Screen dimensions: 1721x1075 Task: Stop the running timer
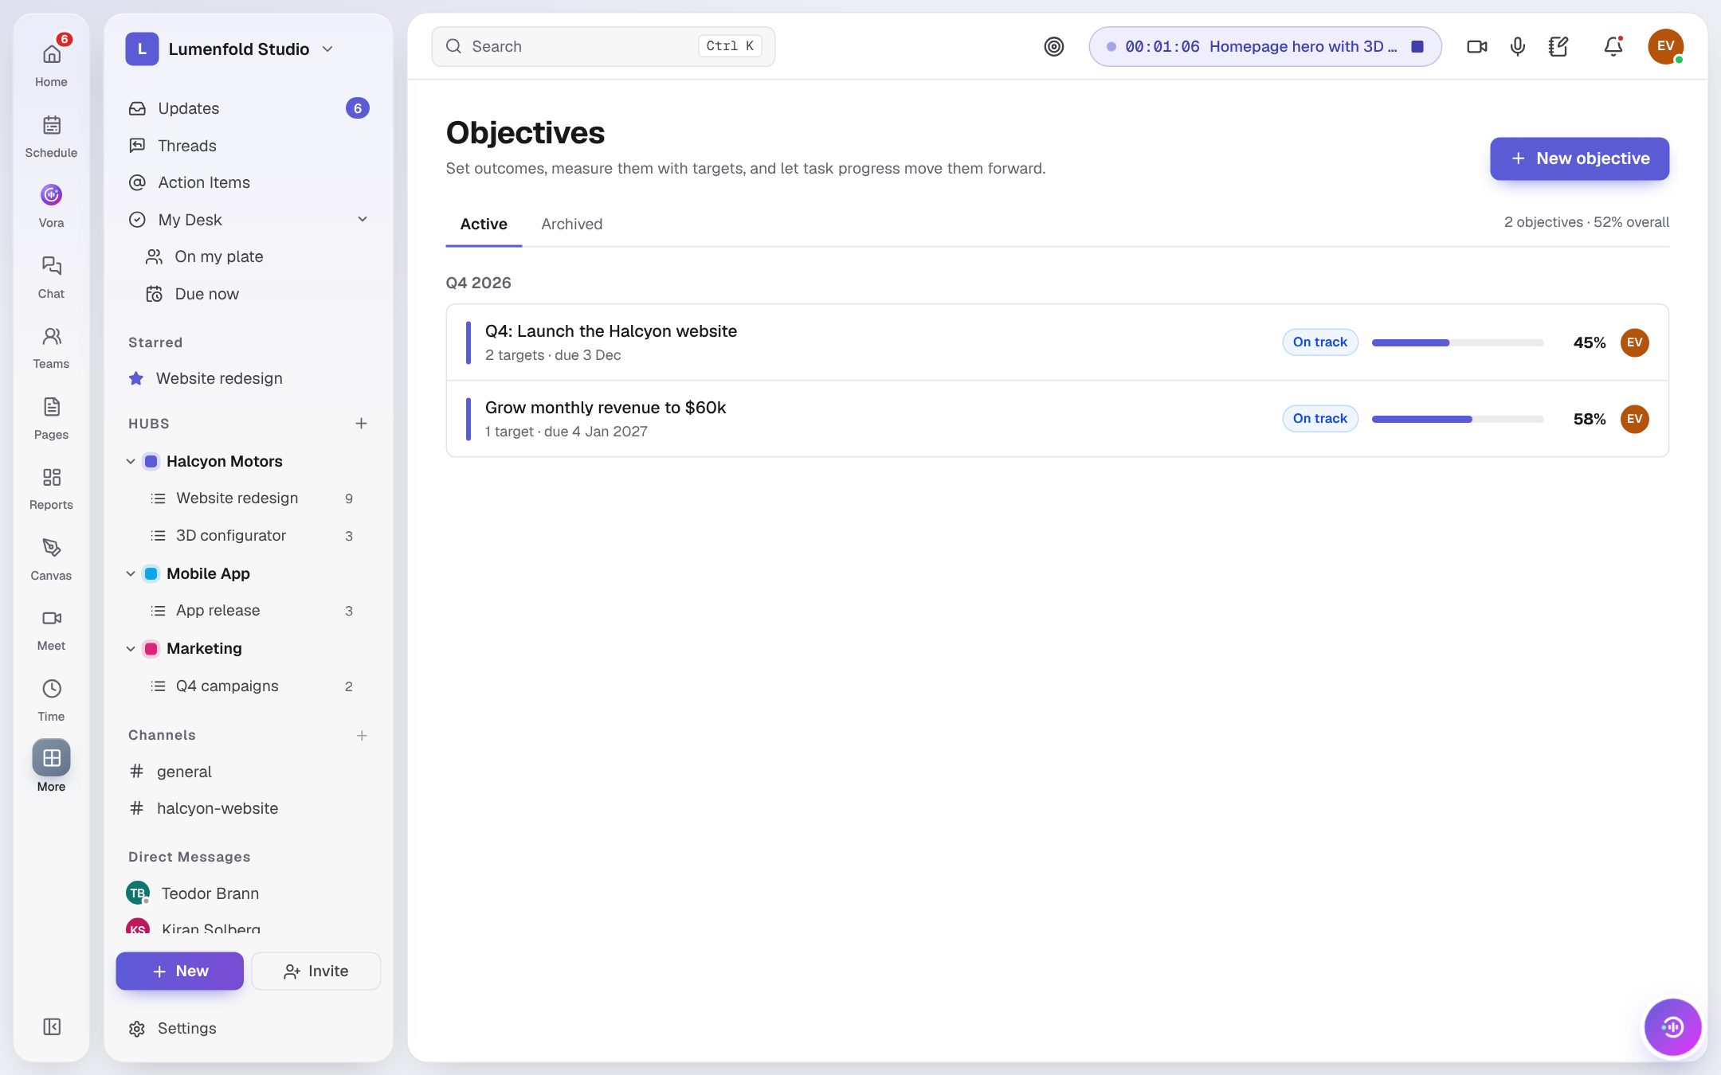tap(1417, 46)
